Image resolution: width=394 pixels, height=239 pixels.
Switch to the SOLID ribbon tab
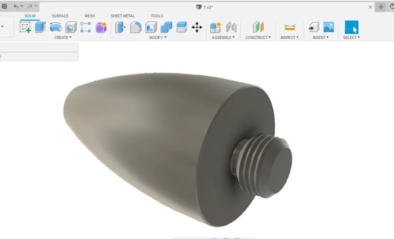click(30, 16)
